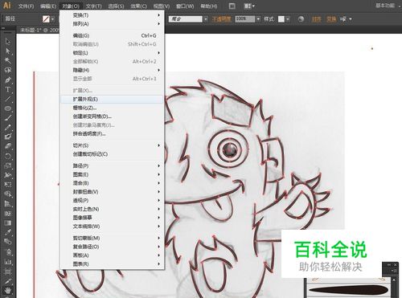
Task: Expand the 切片(S) submenu
Action: click(112, 145)
